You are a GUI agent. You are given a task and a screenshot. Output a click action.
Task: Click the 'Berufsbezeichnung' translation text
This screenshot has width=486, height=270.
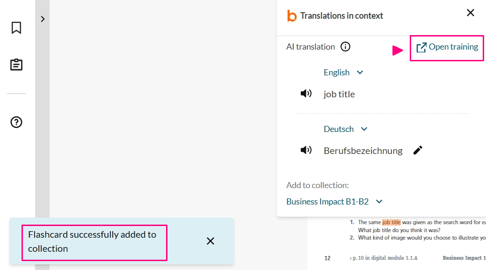[363, 151]
